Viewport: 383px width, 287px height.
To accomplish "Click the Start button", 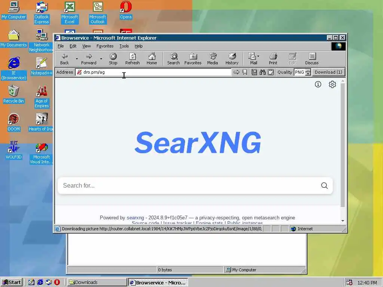I will coord(12,283).
